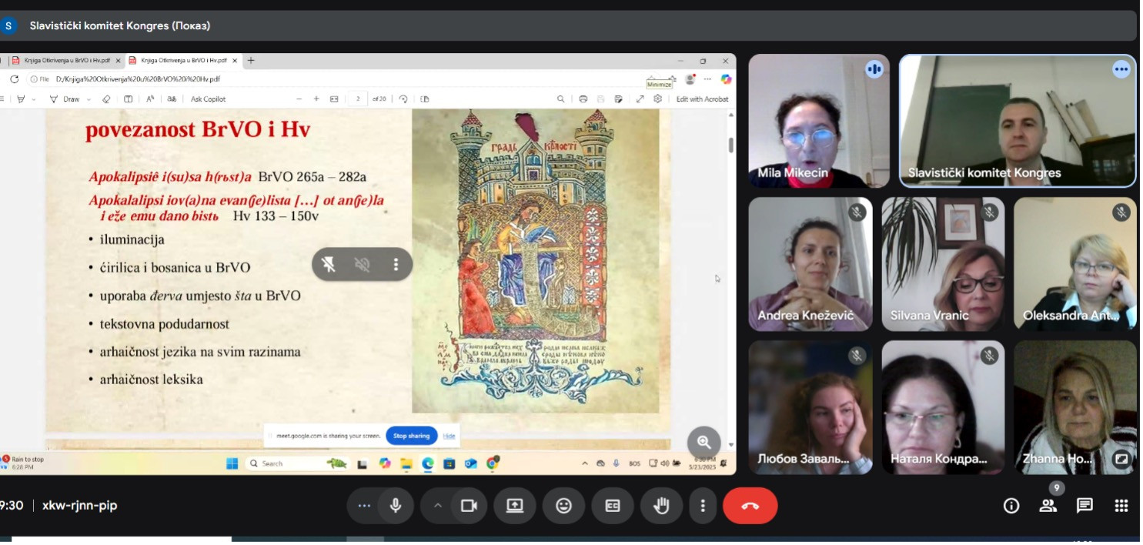Leave the call with the red button
The image size is (1143, 545).
(x=750, y=506)
